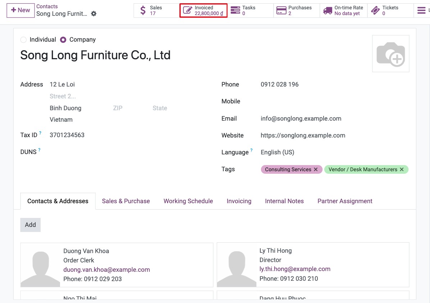This screenshot has width=430, height=303.
Task: Show the Language help tooltip icon
Action: [x=251, y=150]
